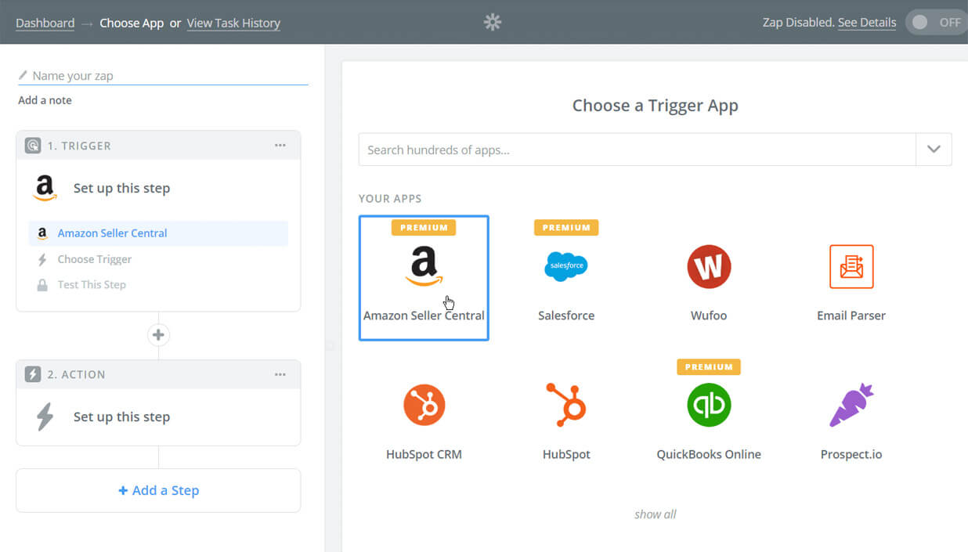Viewport: 968px width, 552px height.
Task: Open the View Task History link
Action: click(233, 23)
